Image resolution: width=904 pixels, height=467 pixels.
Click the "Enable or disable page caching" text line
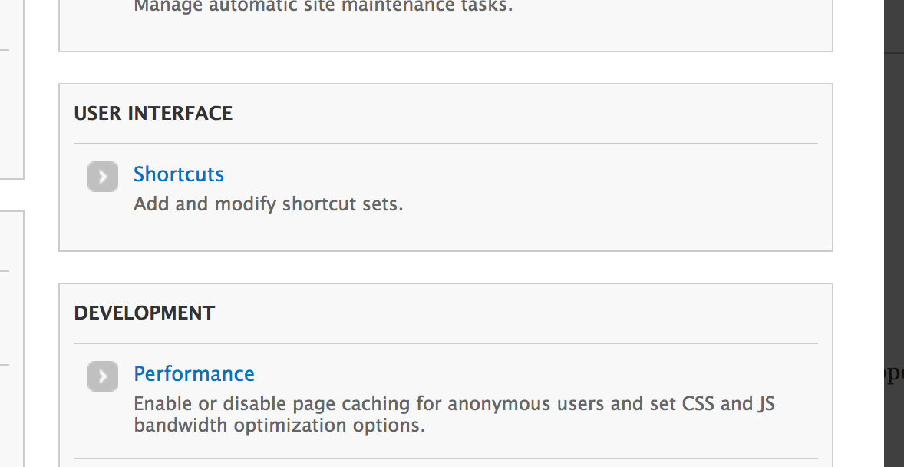pyautogui.click(x=454, y=404)
